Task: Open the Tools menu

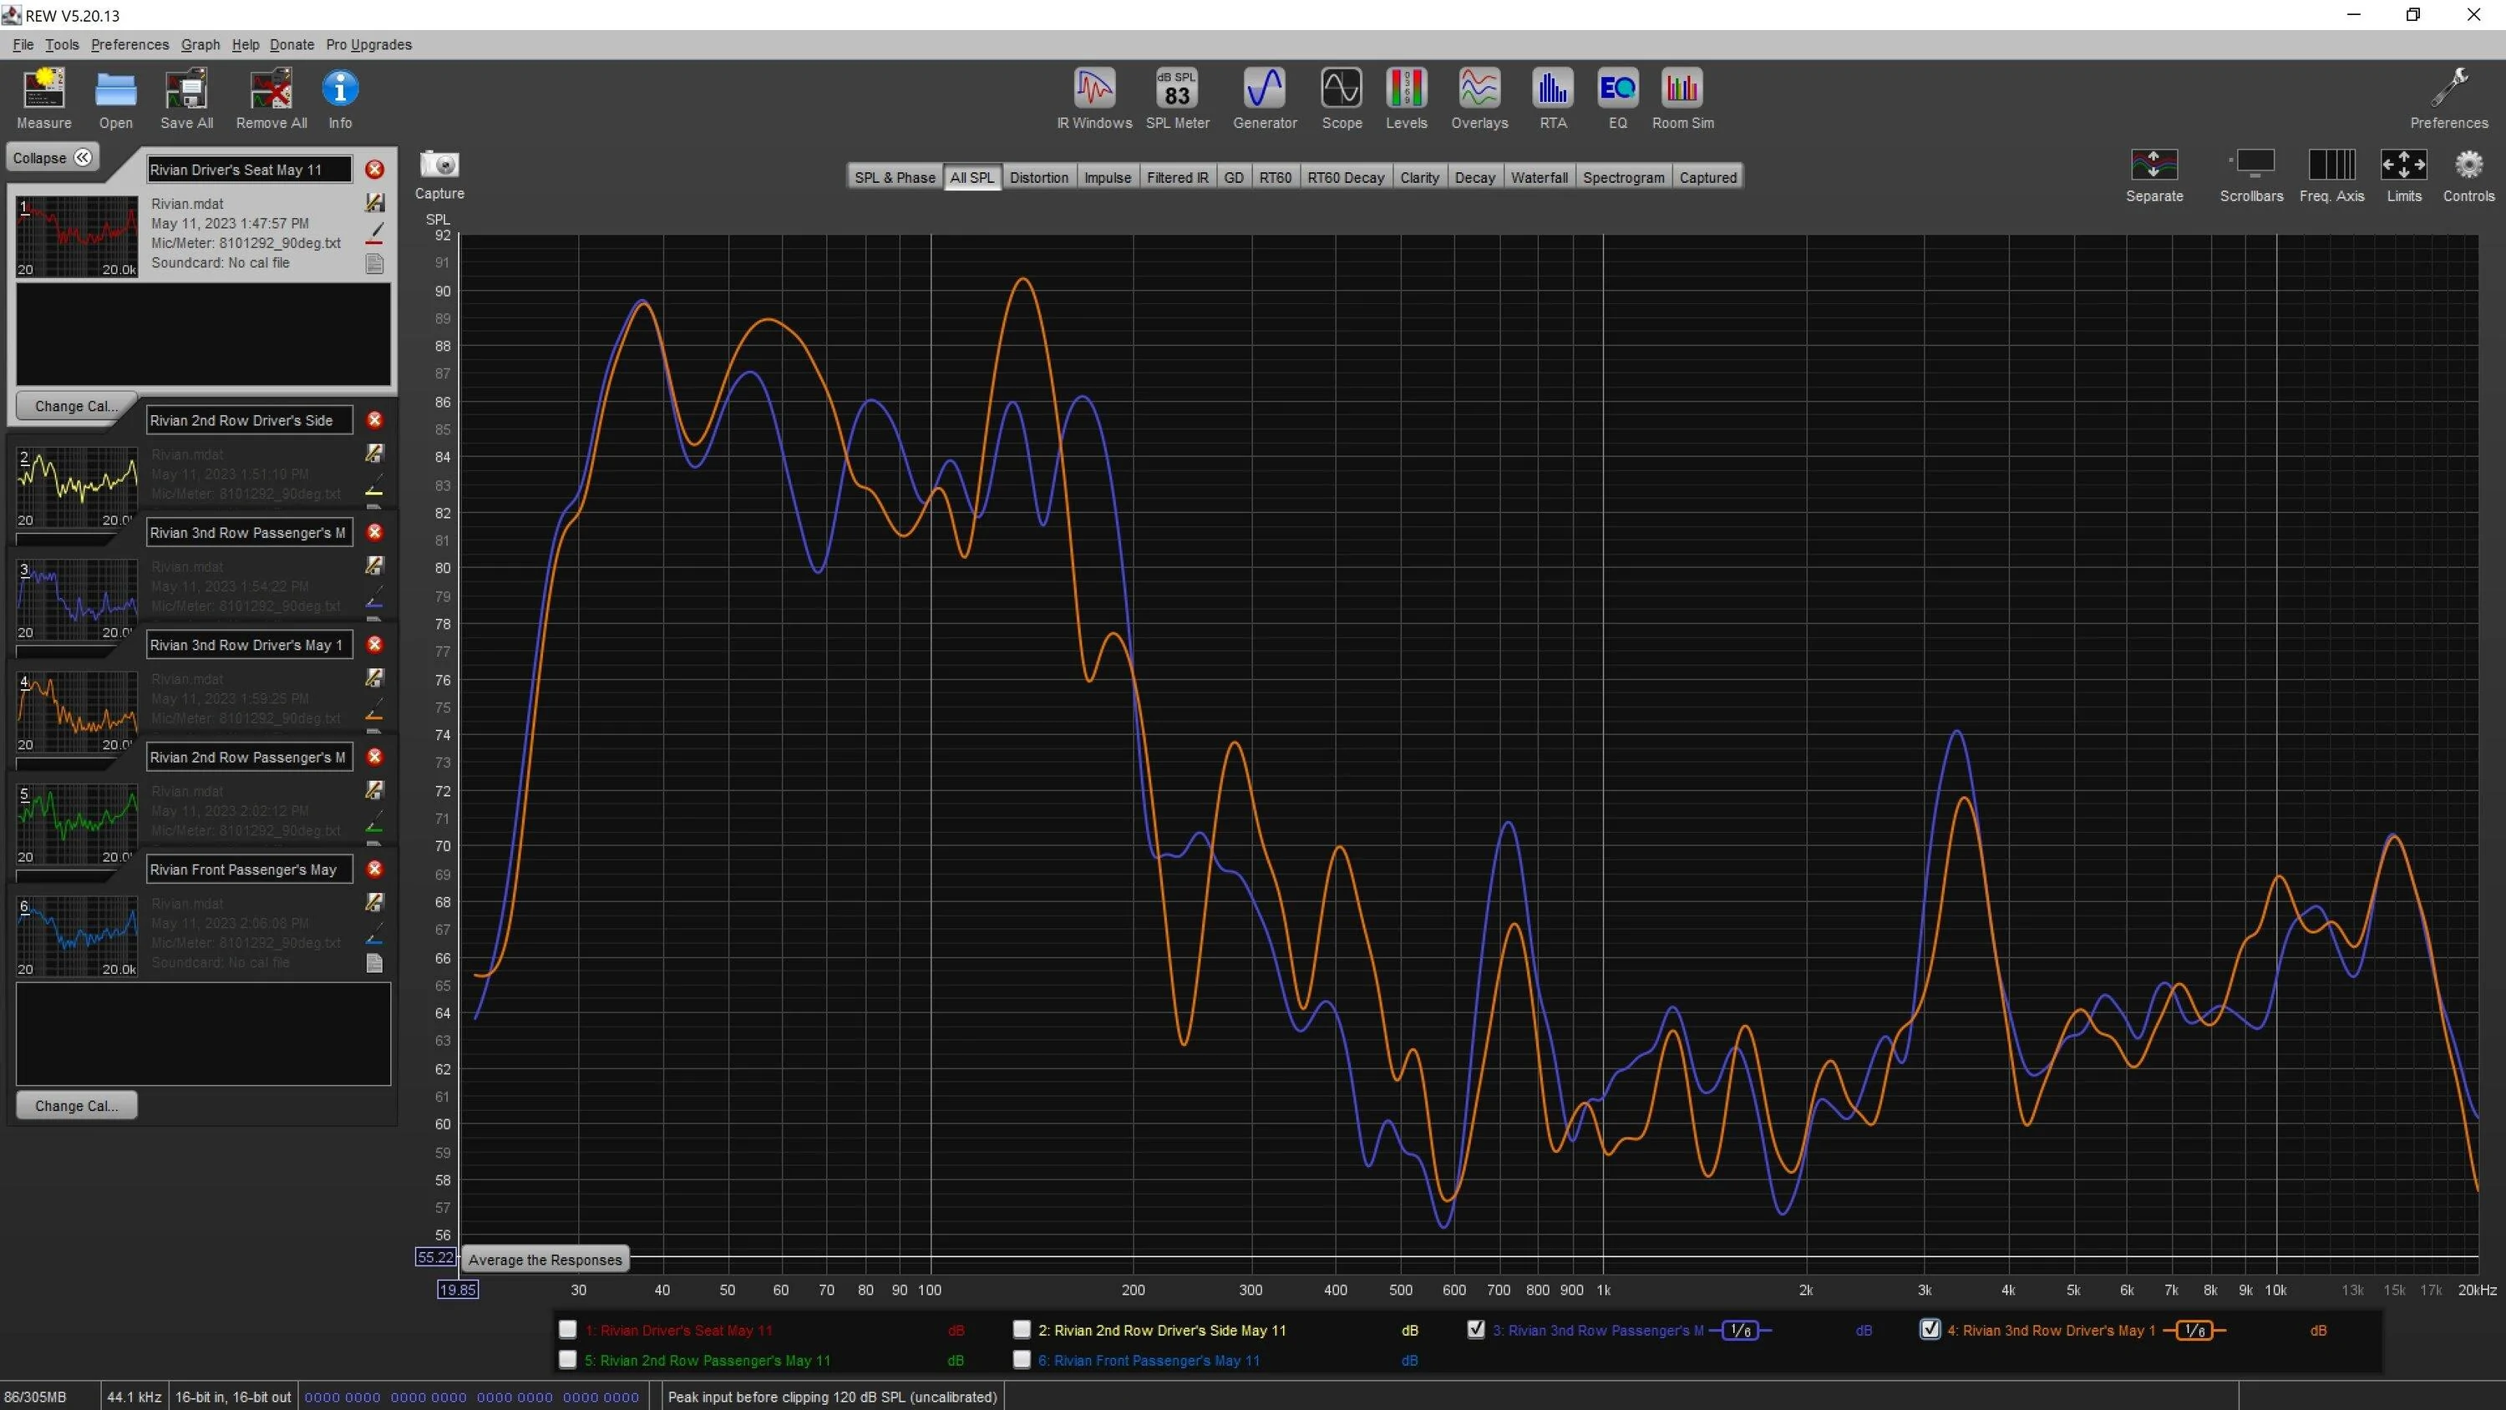Action: pyautogui.click(x=61, y=45)
